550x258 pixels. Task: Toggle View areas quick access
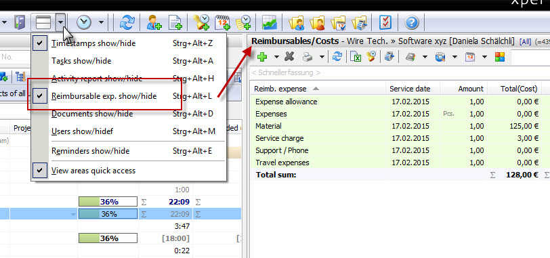click(129, 171)
